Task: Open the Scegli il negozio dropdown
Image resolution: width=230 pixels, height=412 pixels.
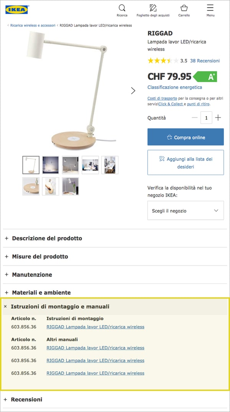Action: (x=186, y=211)
